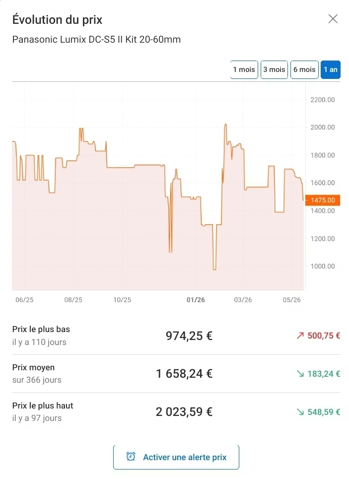Show the 6 mois price history
349x479 pixels.
point(304,69)
